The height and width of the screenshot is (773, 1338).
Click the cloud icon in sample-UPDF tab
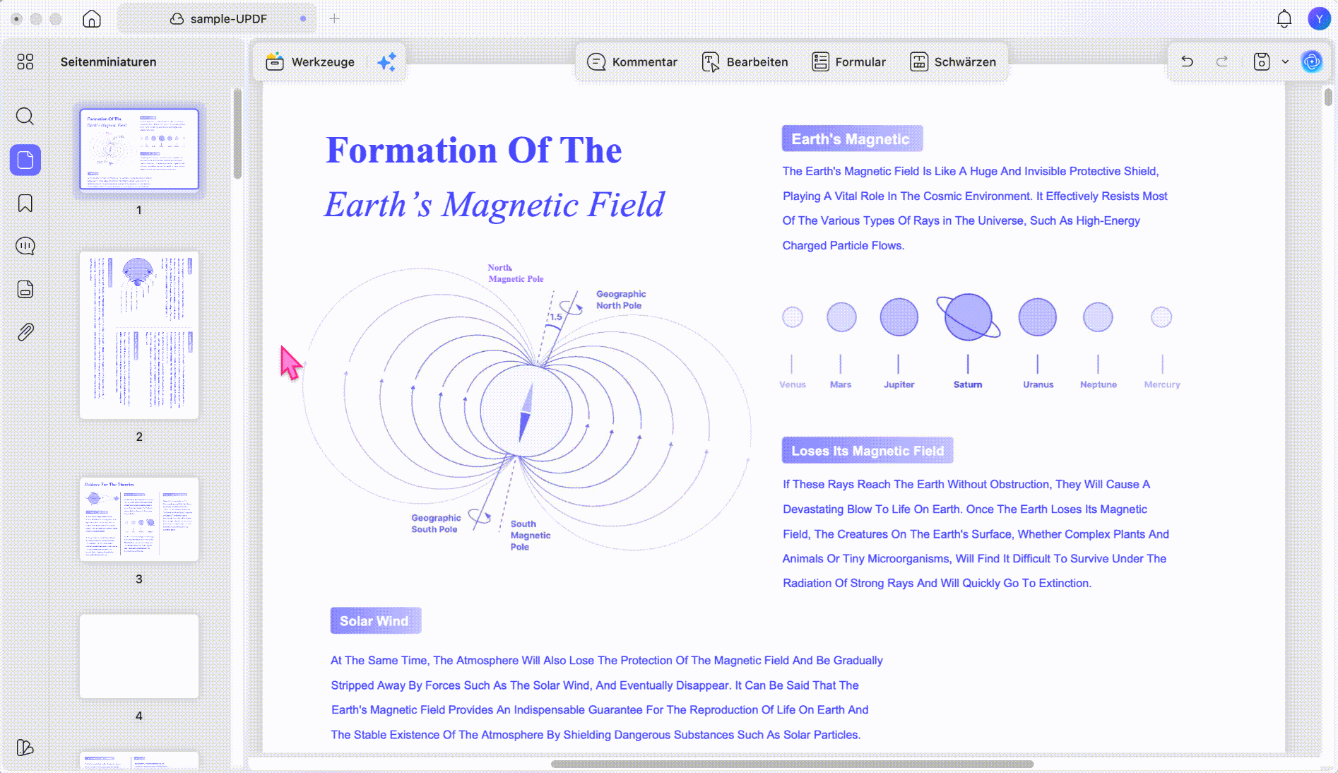[177, 19]
